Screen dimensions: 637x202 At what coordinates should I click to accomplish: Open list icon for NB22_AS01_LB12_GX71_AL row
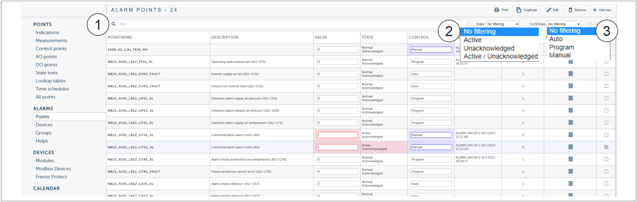[570, 184]
